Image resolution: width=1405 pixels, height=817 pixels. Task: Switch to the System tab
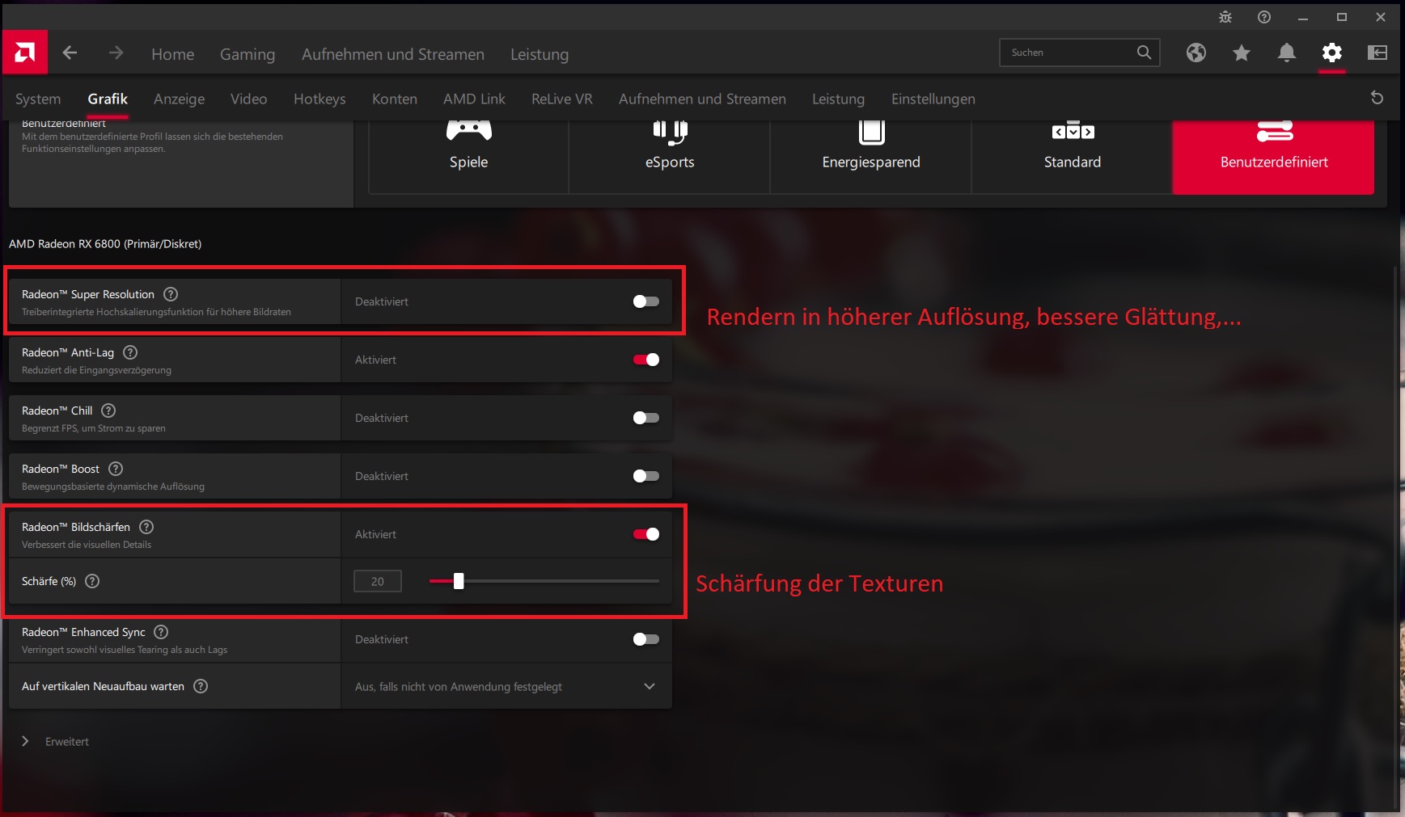[38, 99]
